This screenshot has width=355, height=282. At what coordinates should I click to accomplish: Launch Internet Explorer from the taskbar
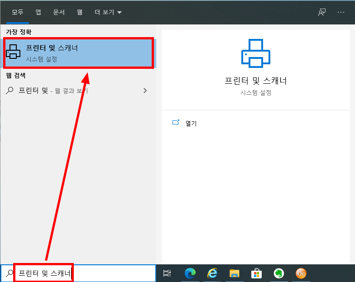(212, 273)
